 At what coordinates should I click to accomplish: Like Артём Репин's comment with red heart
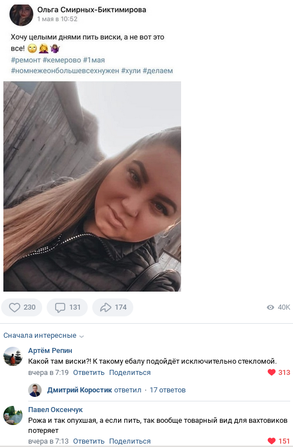pos(272,372)
